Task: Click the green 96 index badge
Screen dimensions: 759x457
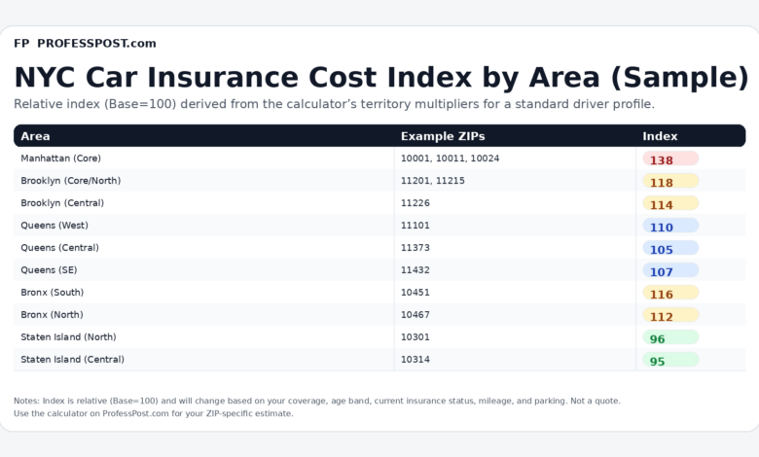Action: 669,338
